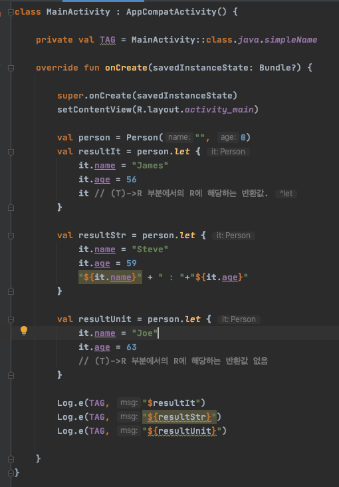The image size is (339, 487).
Task: Click the comment ending with '반환값 없음'
Action: tap(173, 361)
